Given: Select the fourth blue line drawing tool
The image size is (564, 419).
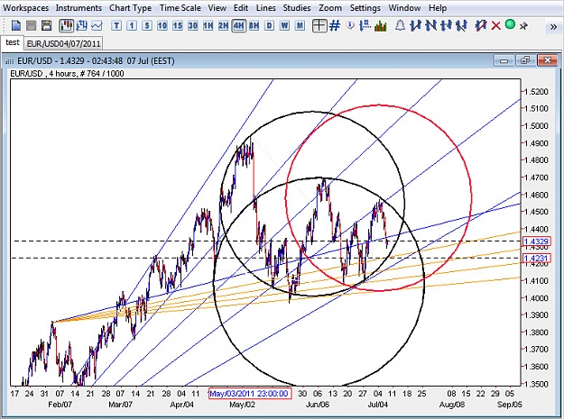Looking at the screenshot, I should [461, 26].
